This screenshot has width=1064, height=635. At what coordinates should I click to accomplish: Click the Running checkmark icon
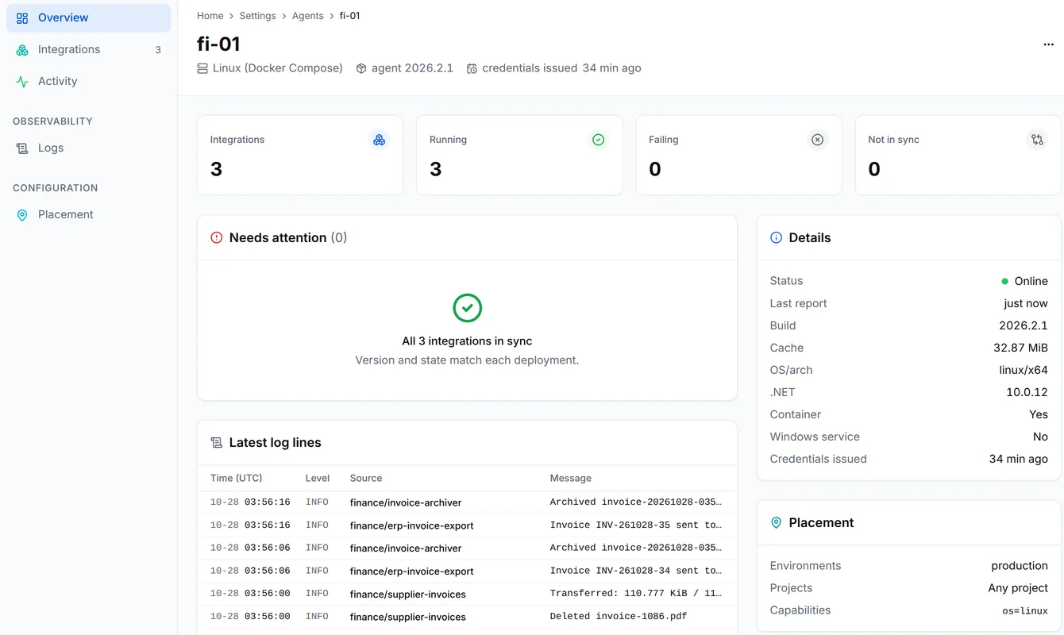pyautogui.click(x=598, y=140)
